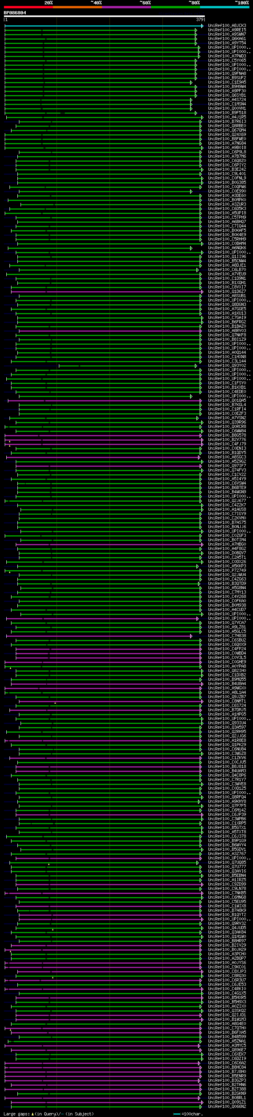The image size is (253, 1117).
Task: Open hit UniRef100_Q0RCR8
Action: tap(227, 426)
